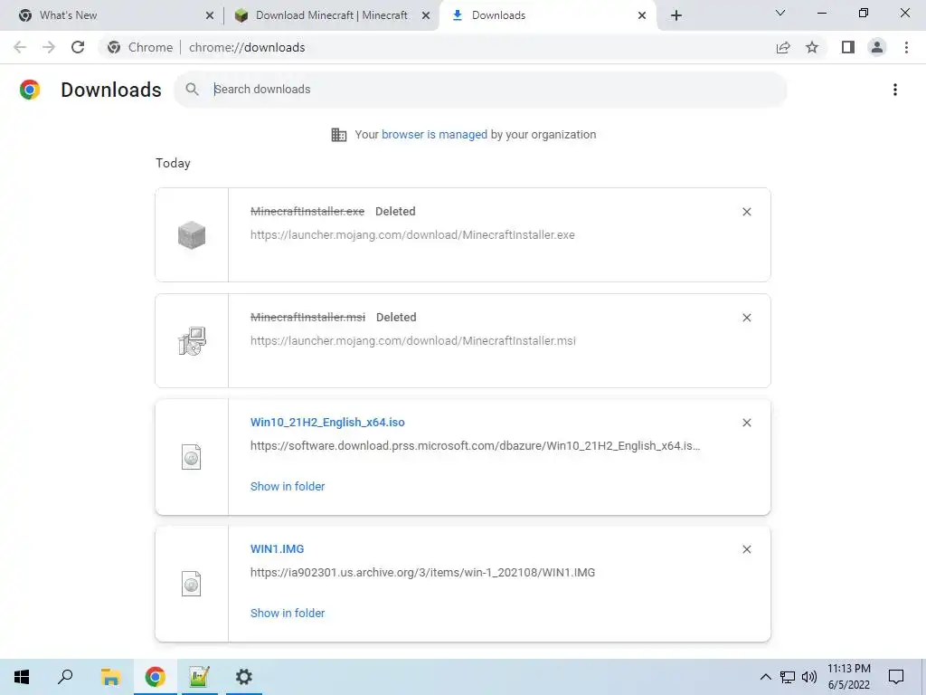
Task: Open the taskbar clock and date
Action: (848, 677)
